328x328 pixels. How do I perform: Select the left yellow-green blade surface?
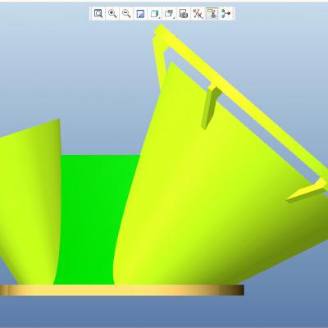(x=30, y=203)
